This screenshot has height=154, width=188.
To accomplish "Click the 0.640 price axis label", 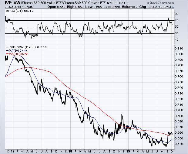I will 179,144.
